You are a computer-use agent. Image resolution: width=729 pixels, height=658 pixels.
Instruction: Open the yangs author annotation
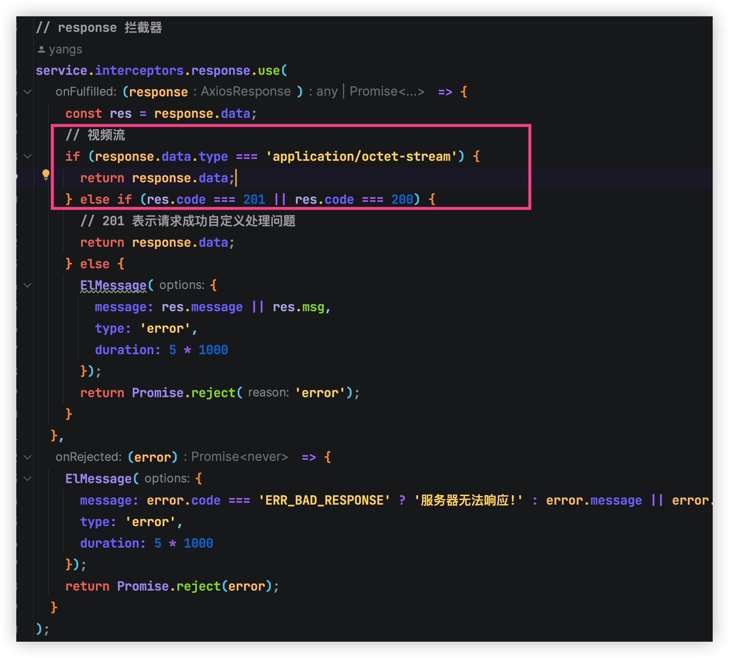(65, 49)
